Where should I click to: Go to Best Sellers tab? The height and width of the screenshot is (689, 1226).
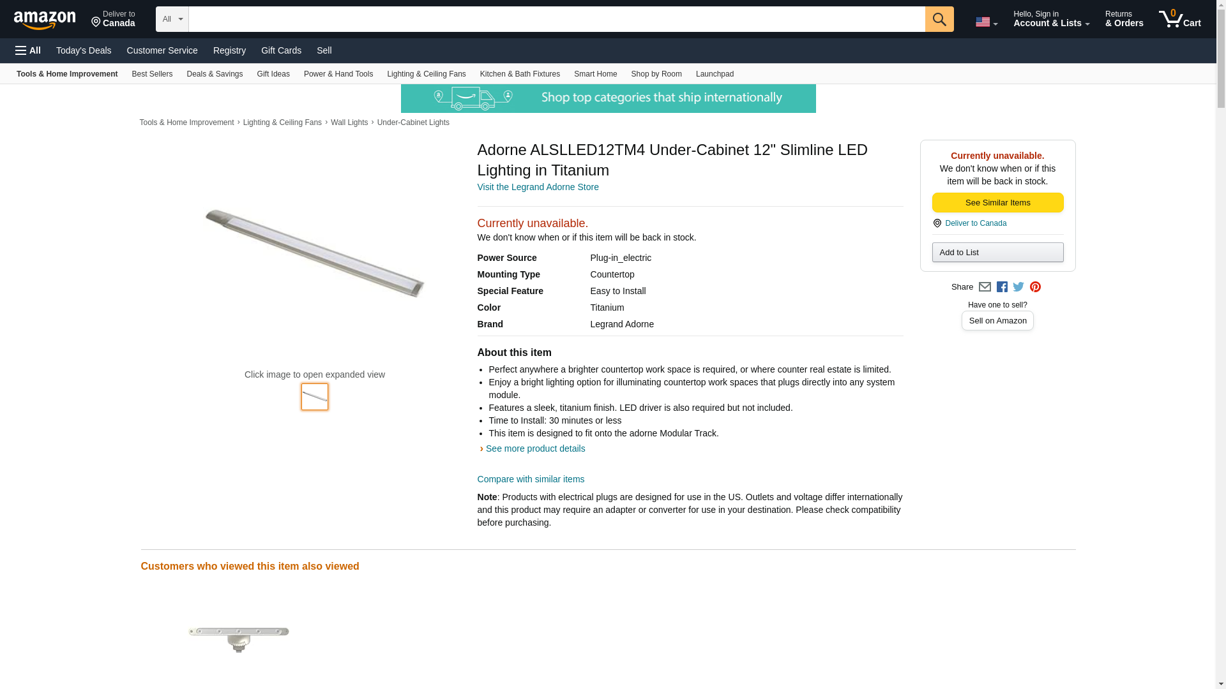pyautogui.click(x=152, y=74)
